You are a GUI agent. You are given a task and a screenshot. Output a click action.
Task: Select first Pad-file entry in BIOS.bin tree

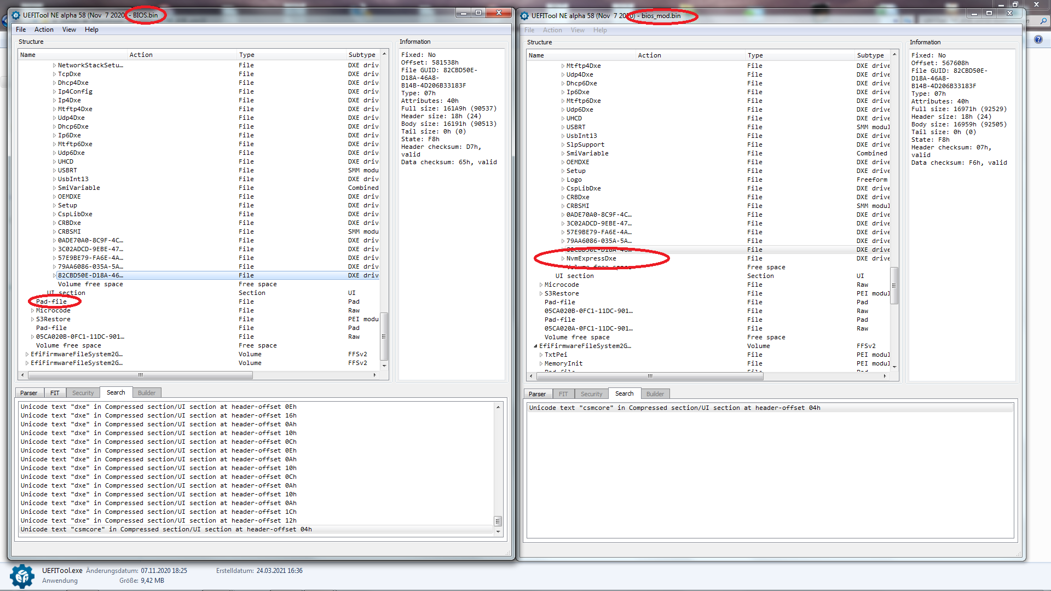tap(51, 302)
